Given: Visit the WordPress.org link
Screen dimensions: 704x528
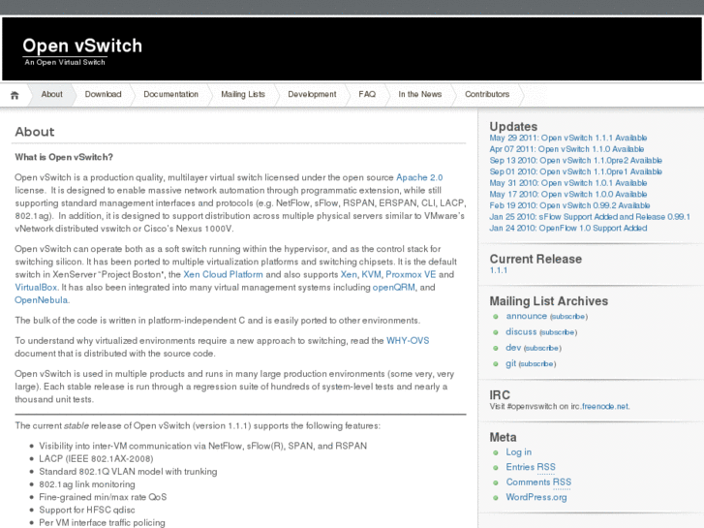Looking at the screenshot, I should (536, 497).
